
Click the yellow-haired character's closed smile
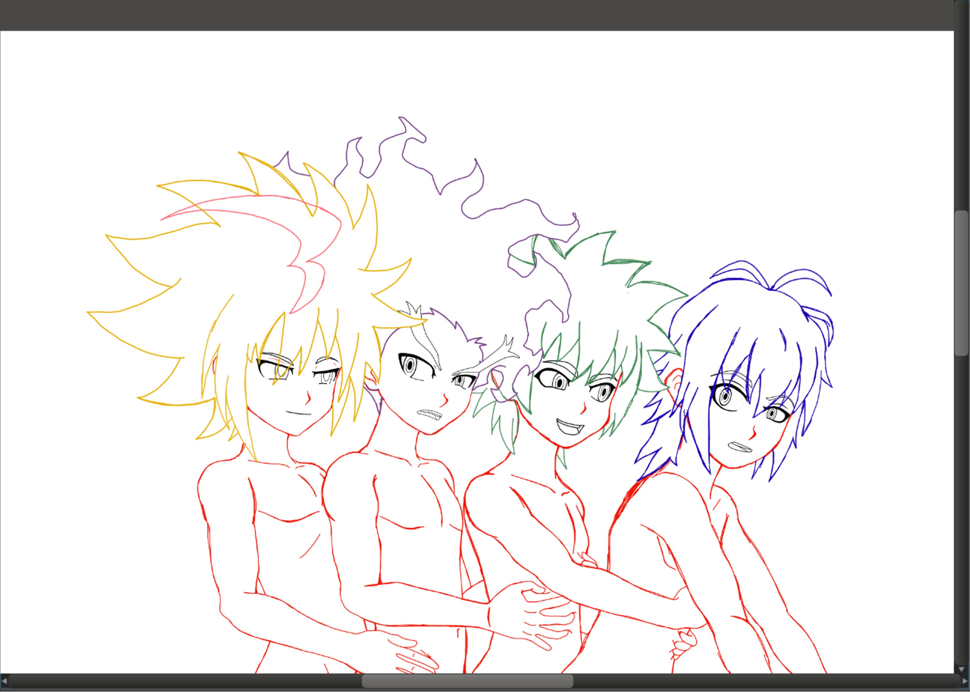pyautogui.click(x=298, y=413)
